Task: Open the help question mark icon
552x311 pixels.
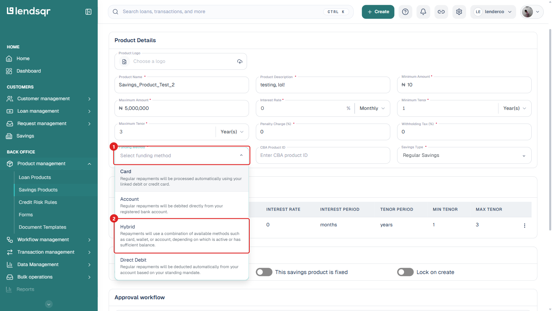Action: point(405,12)
